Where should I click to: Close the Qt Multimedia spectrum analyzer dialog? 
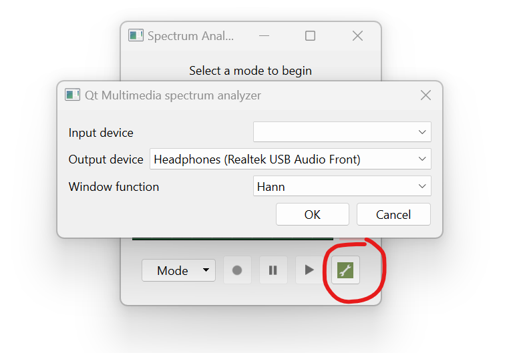pyautogui.click(x=425, y=95)
